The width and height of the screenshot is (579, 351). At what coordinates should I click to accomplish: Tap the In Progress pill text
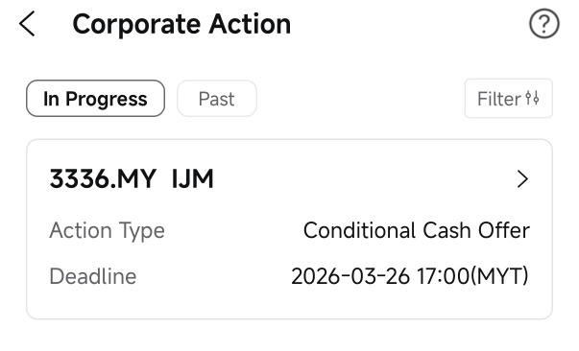click(95, 99)
